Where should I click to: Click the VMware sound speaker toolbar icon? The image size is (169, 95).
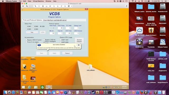pyautogui.click(x=50, y=6)
